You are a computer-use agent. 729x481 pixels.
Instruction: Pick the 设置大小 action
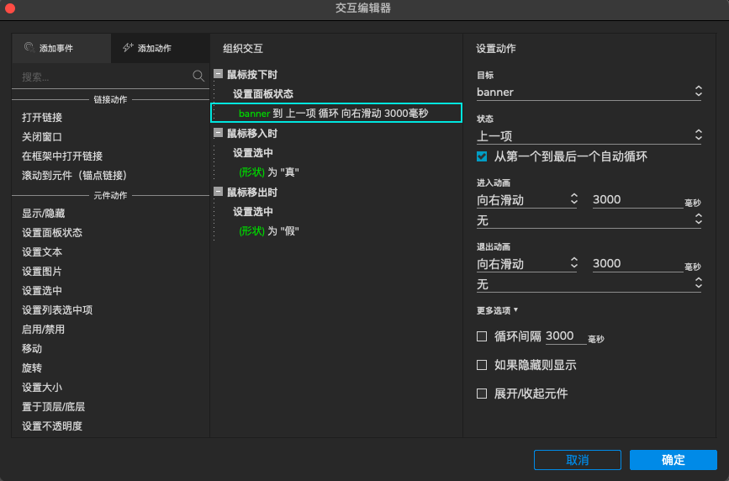click(42, 387)
